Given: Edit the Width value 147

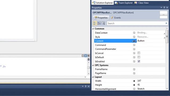Looking at the screenshot, I should pyautogui.click(x=151, y=81).
